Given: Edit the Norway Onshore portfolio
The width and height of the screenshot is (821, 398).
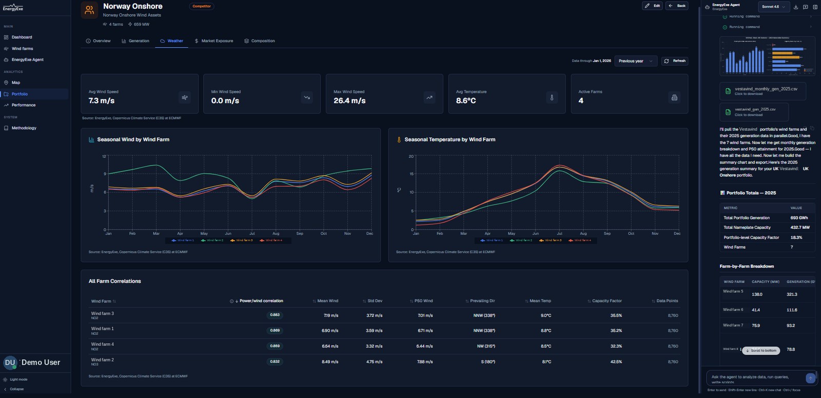Looking at the screenshot, I should pyautogui.click(x=652, y=6).
